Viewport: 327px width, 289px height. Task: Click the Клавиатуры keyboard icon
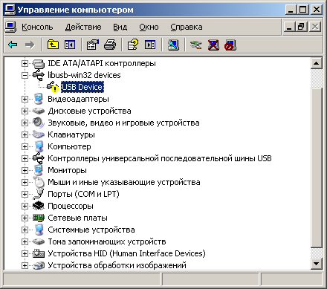[x=39, y=134]
